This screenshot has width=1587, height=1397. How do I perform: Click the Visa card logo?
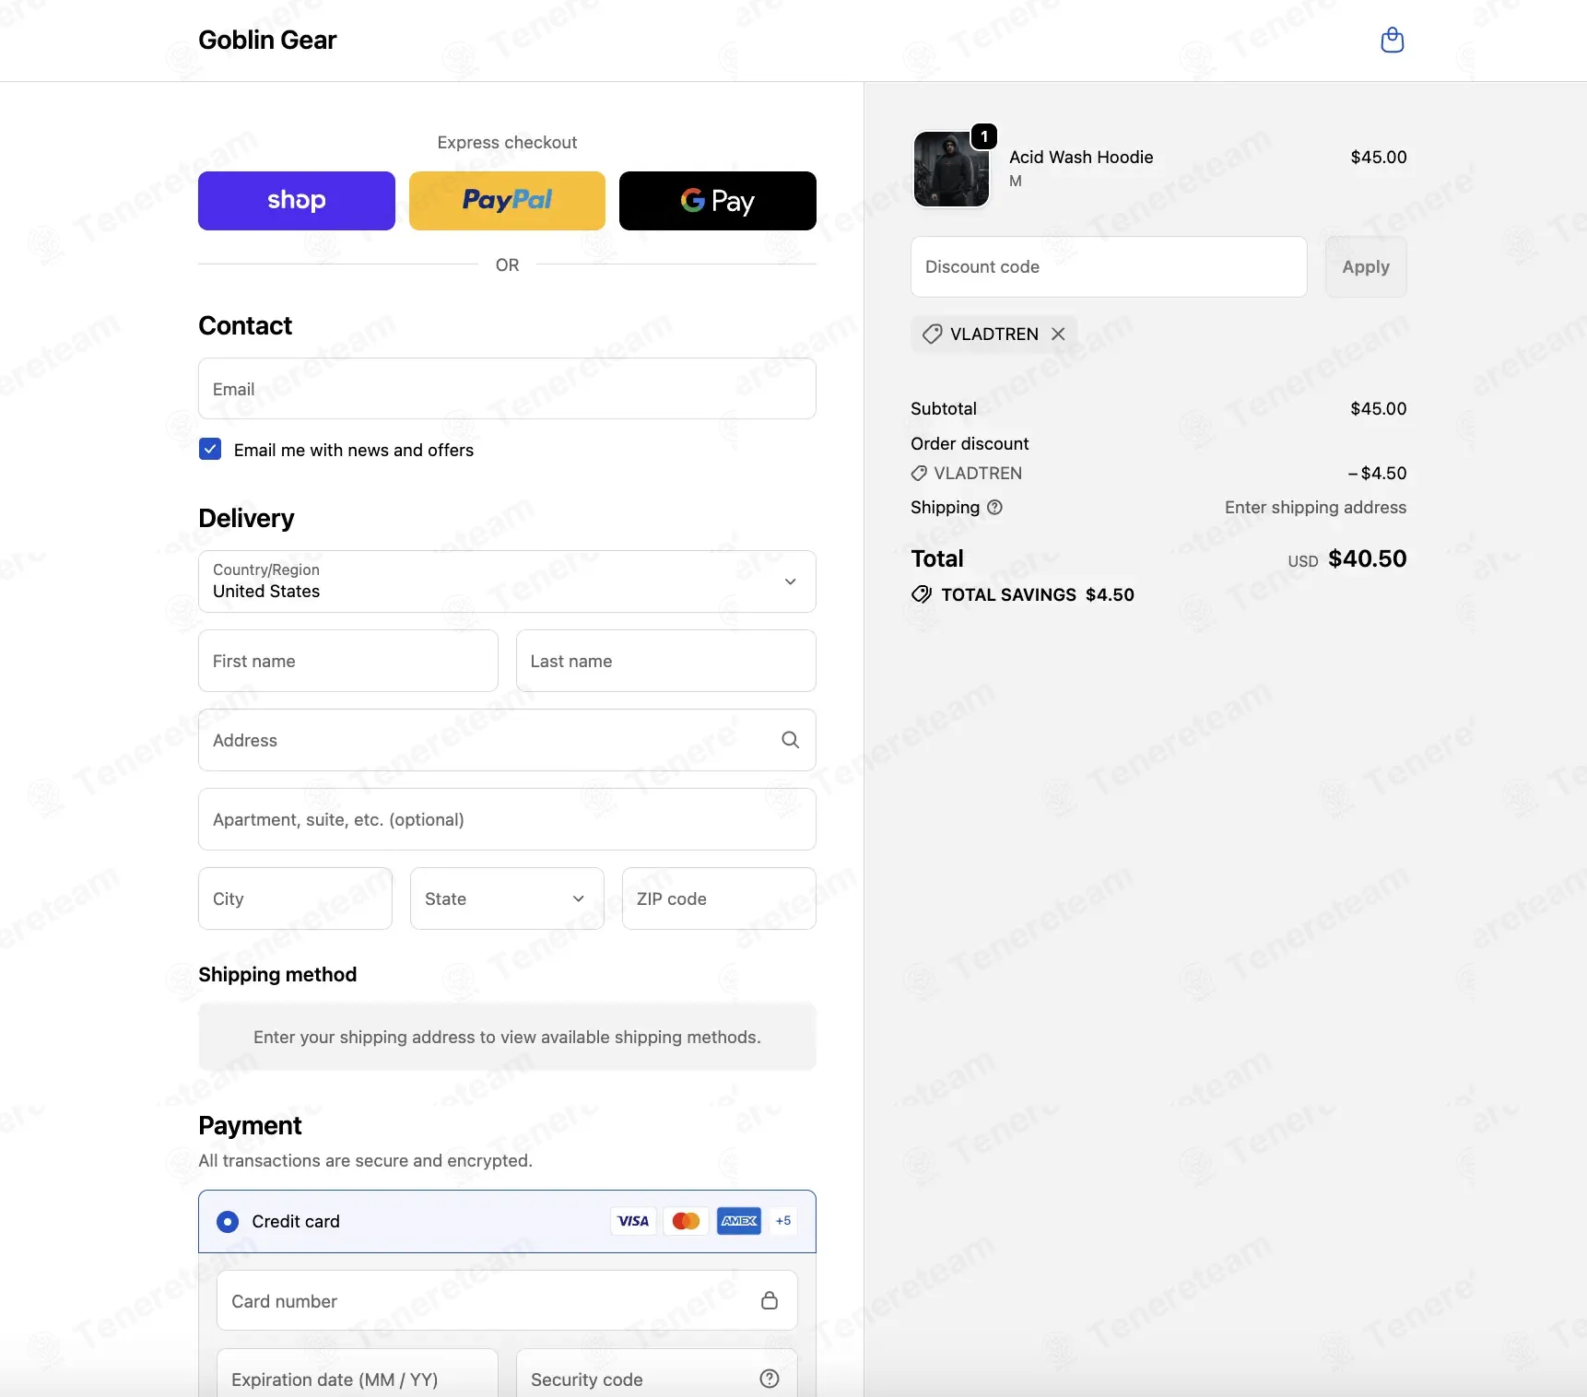pyautogui.click(x=633, y=1220)
